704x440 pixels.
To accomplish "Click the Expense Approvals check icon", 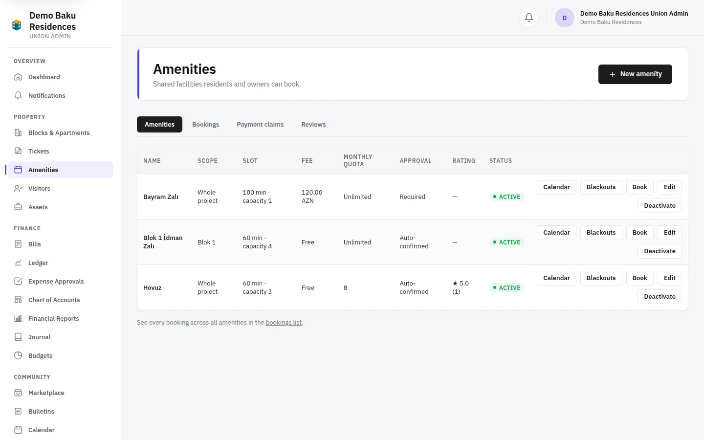I will click(18, 281).
